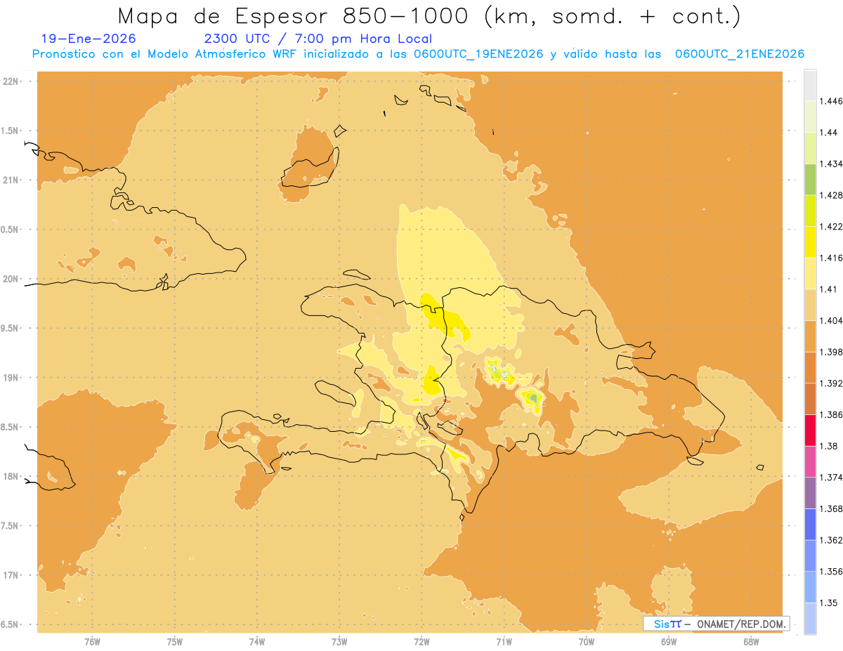Click the blue colorbar swatch between 1.362 and 1.368

click(810, 524)
